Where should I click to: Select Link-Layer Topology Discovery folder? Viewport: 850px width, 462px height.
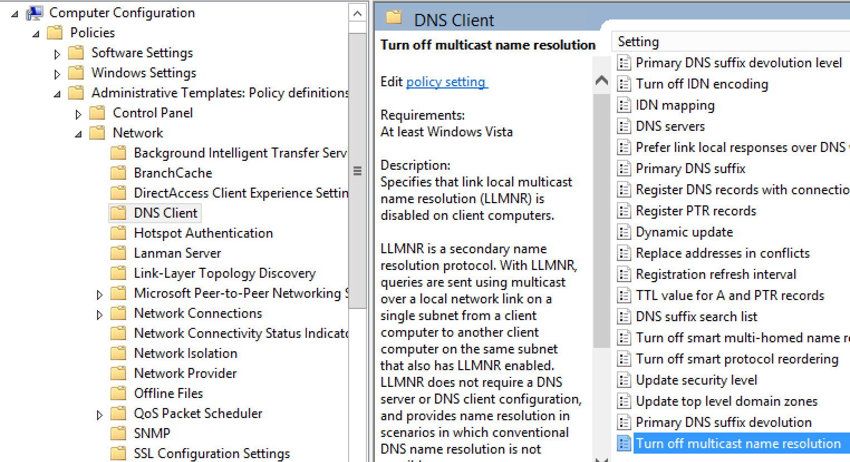225,273
